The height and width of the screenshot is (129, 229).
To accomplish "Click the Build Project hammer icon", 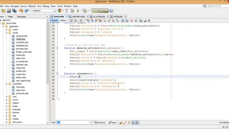I will (x=67, y=11).
